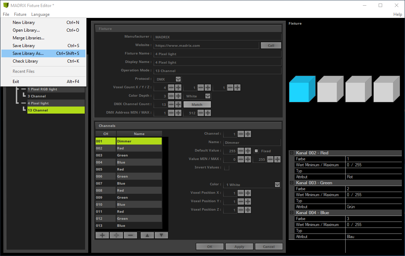Increase Voxel Count Y with plus button
The image size is (405, 256).
tap(208, 88)
